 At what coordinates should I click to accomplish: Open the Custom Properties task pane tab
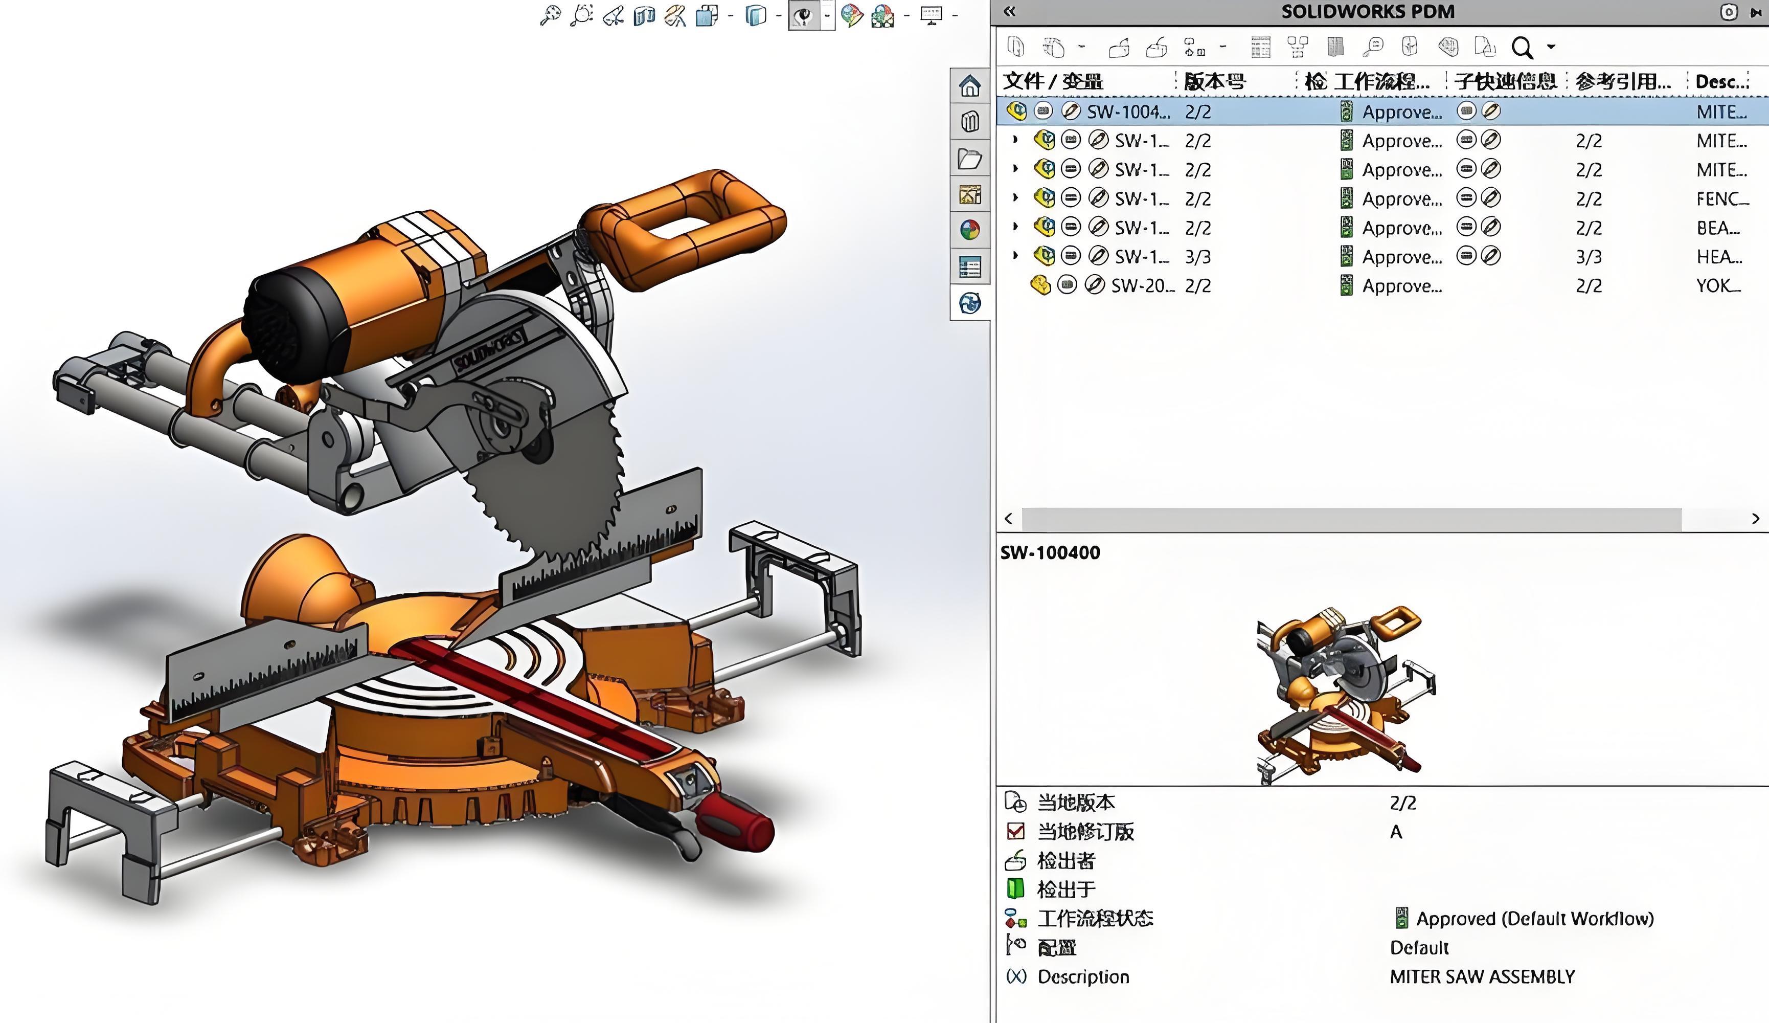pos(970,267)
